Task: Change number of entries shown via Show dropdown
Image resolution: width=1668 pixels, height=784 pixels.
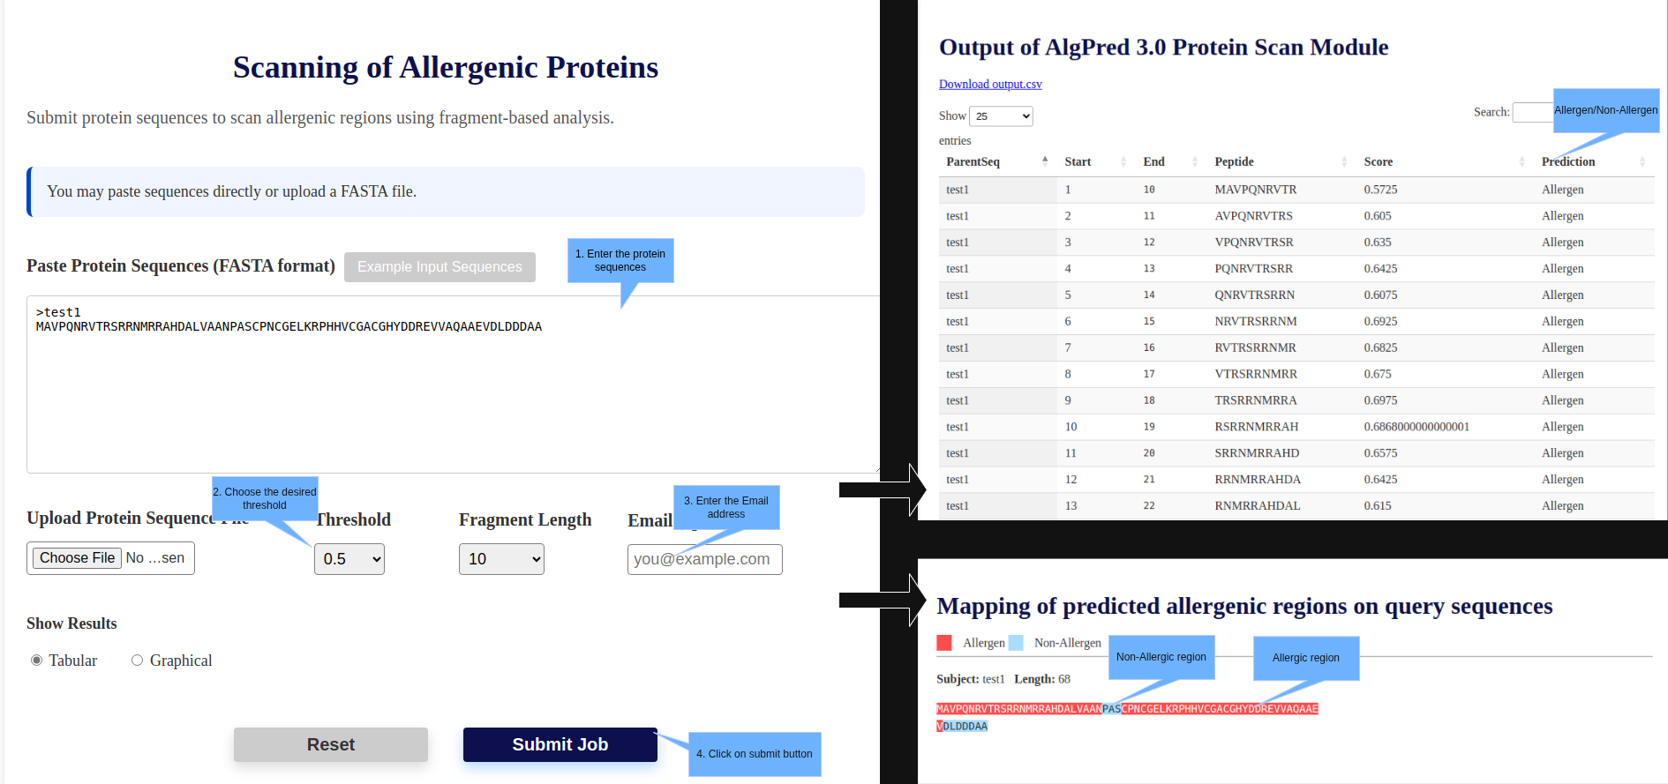Action: pos(1001,116)
